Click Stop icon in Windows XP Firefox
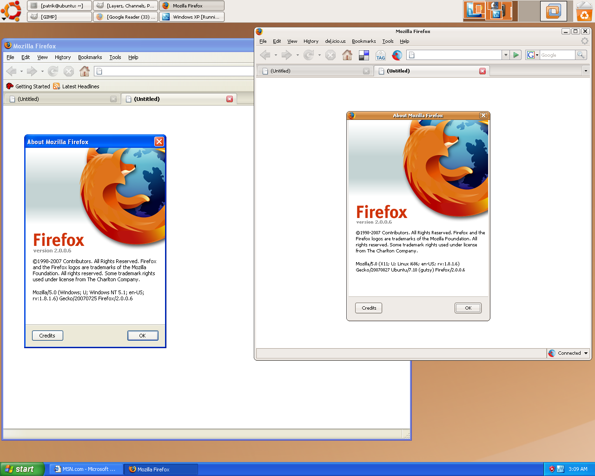The image size is (595, 476). [69, 71]
